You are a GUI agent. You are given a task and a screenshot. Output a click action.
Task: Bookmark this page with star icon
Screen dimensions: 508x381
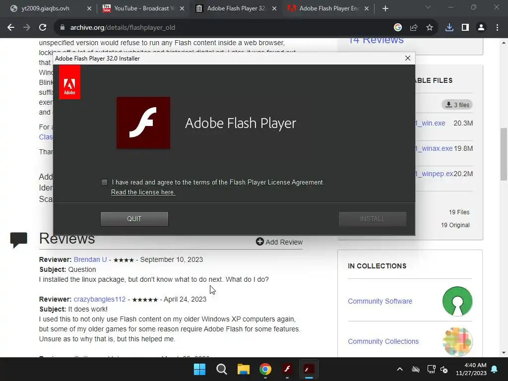(430, 28)
